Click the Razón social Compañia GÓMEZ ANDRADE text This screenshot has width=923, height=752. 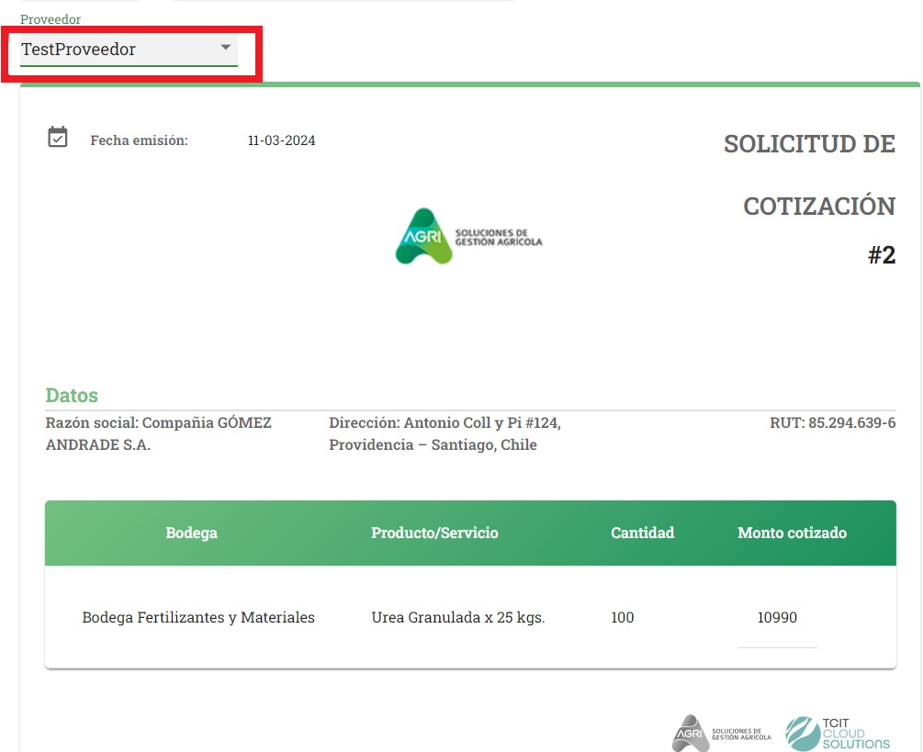(158, 433)
